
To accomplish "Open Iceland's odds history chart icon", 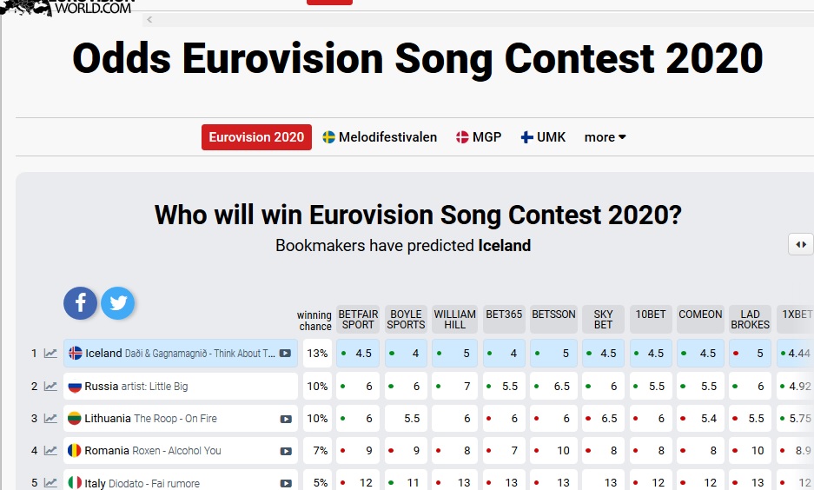I will (50, 354).
